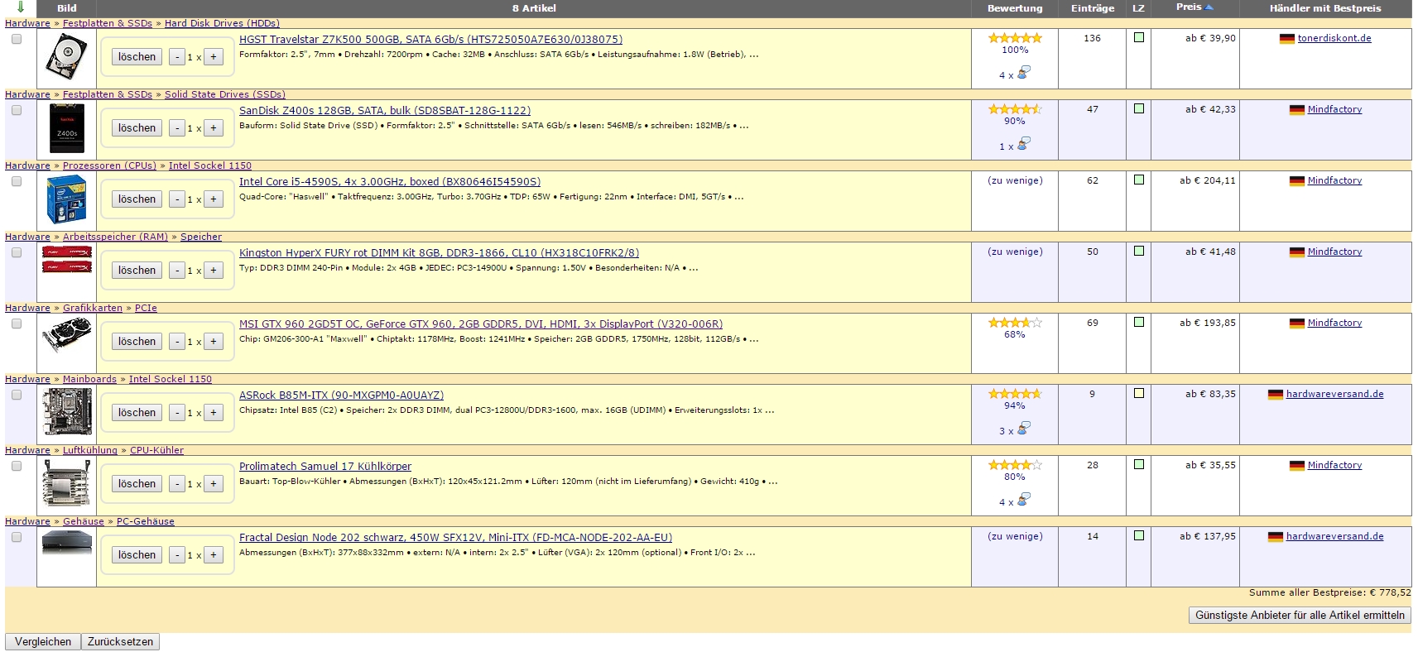Click German flag next to tonerdiskont.de
The height and width of the screenshot is (652, 1418).
pos(1286,39)
